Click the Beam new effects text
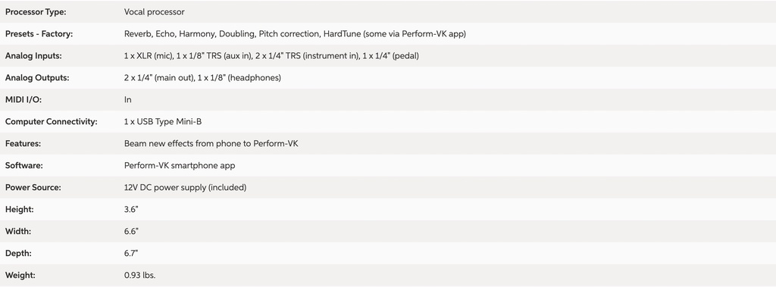Screen dimensions: 776x287 [211, 144]
